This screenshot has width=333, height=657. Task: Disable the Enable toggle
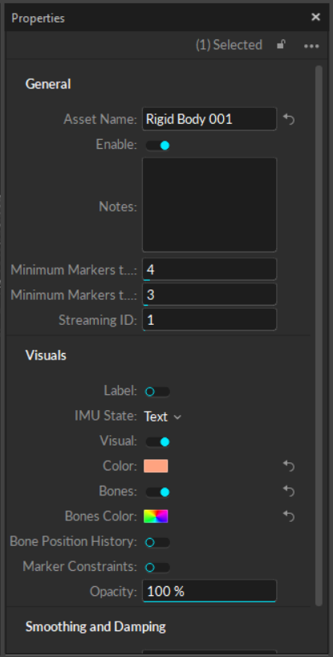[x=158, y=146]
